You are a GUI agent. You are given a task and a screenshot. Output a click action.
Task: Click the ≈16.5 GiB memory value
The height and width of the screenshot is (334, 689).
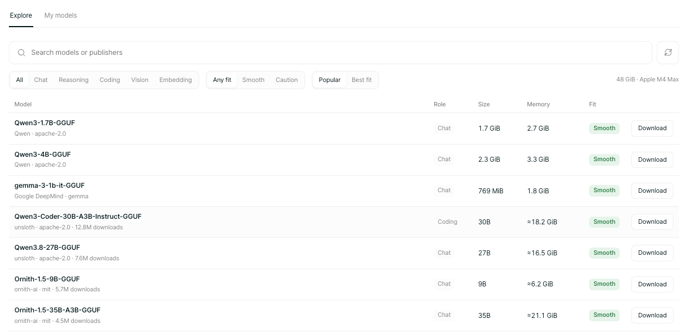(x=542, y=253)
